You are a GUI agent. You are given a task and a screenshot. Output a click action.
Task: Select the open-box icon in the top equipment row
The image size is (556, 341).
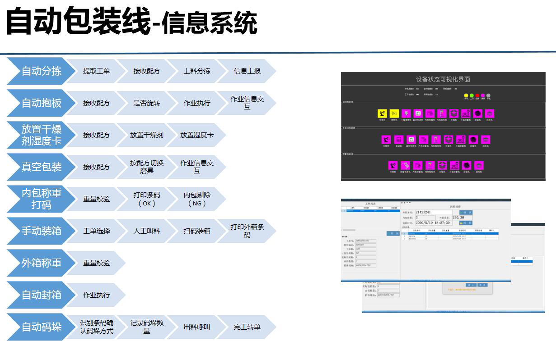pos(454,114)
